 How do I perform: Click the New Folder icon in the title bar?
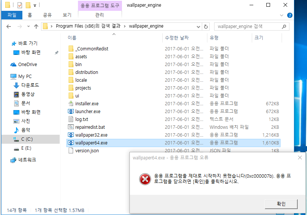pos(28,5)
